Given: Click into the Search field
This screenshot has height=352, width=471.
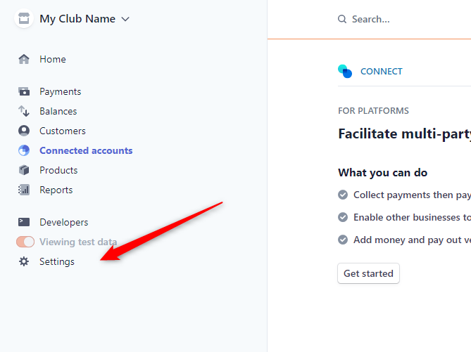Looking at the screenshot, I should coord(404,19).
